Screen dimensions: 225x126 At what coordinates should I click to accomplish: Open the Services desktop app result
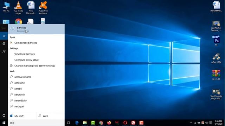(x=36, y=29)
